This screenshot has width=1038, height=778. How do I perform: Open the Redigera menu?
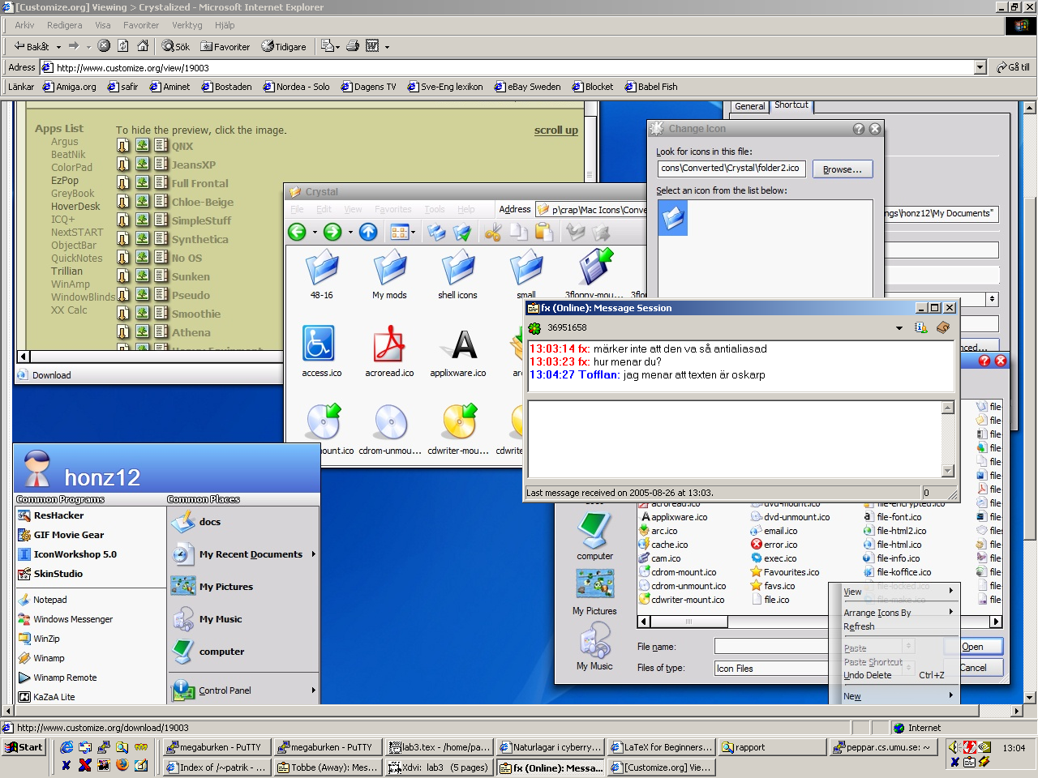coord(65,25)
